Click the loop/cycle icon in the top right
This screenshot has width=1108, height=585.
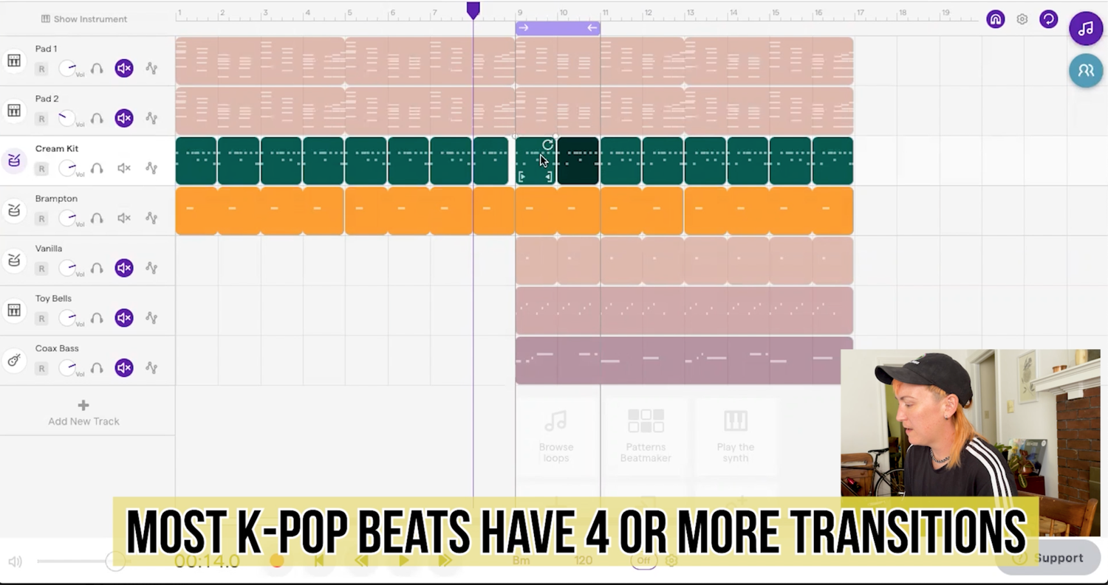click(1048, 19)
